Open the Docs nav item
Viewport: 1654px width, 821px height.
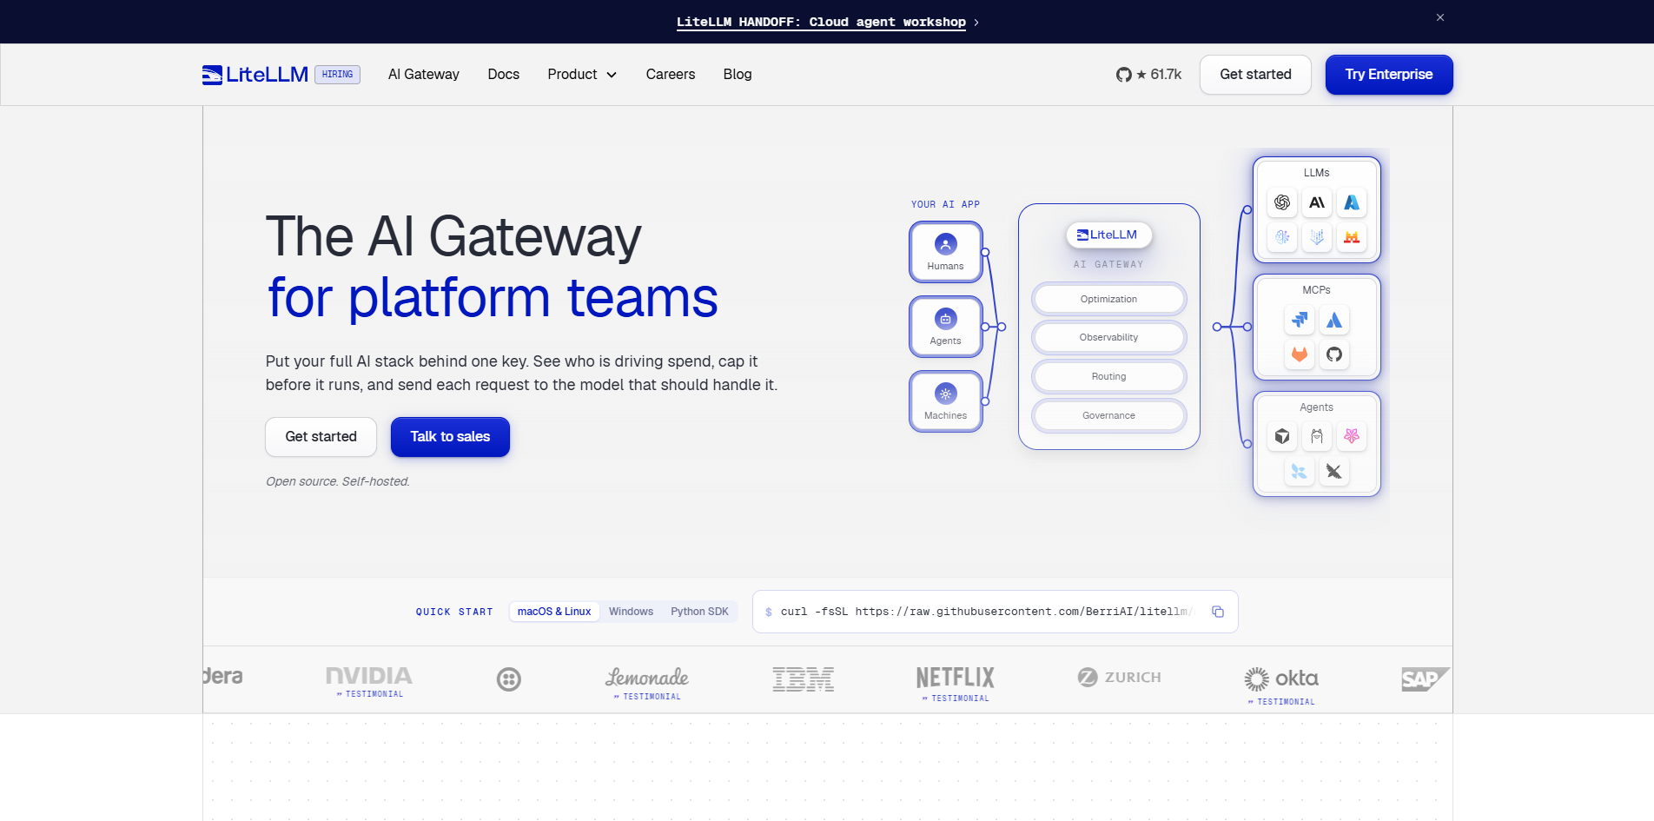504,75
